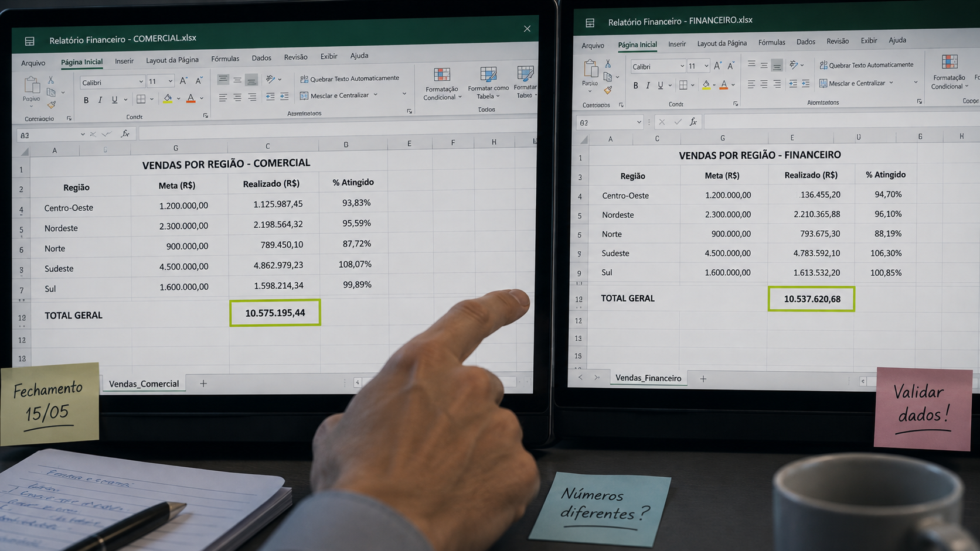
Task: Apply yellow fill color in COMERCIAL ribbon
Action: click(x=168, y=98)
